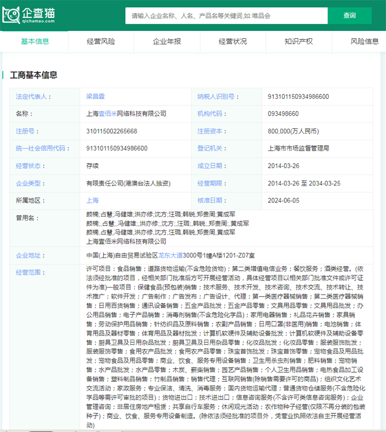Viewport: 386px width, 432px height.
Task: Click the 核准日期 label
Action: coord(210,200)
